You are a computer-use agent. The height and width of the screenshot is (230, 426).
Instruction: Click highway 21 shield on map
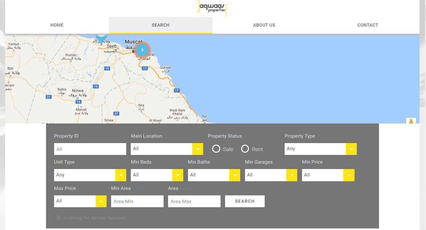[x=49, y=97]
